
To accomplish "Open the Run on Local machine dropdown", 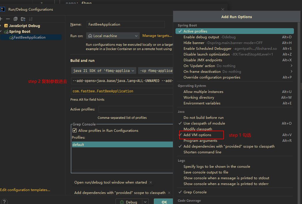I will coord(113,36).
